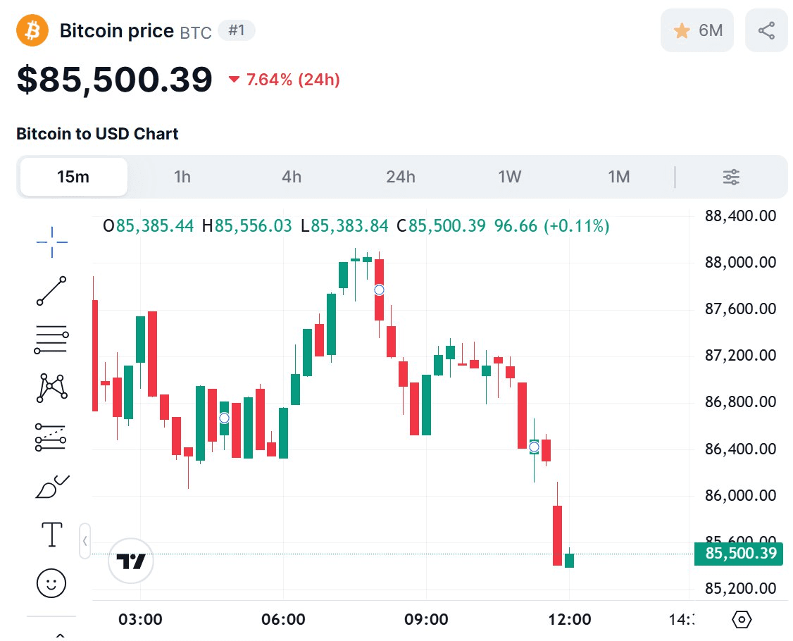The image size is (793, 641).
Task: Switch to the 1h interval tab
Action: [182, 177]
